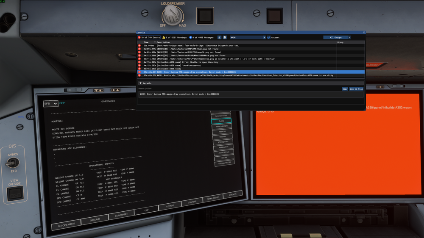Viewport: 424px width, 238px height.
Task: Collapse the Details section
Action: [x=141, y=83]
